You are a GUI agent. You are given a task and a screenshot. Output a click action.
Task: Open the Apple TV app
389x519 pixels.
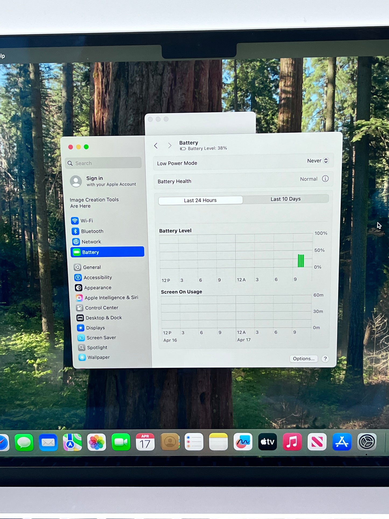(268, 442)
